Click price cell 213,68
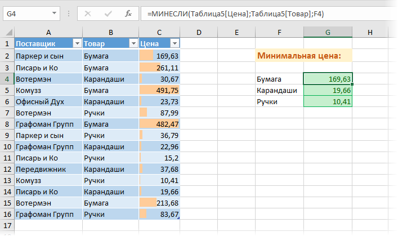 pyautogui.click(x=159, y=203)
